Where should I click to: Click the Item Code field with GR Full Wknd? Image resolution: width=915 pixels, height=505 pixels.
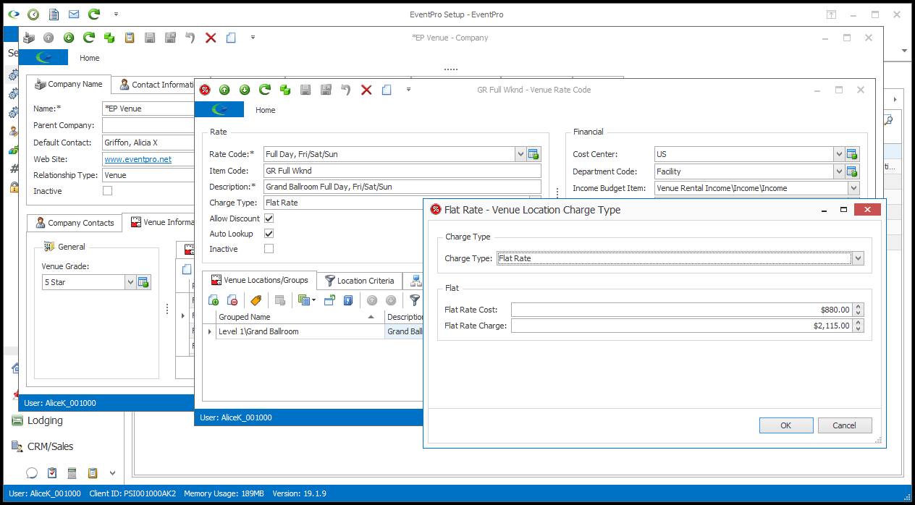point(402,171)
